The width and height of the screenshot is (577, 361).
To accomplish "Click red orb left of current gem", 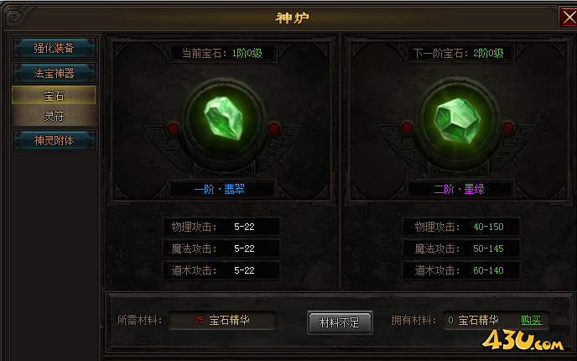I will [173, 128].
